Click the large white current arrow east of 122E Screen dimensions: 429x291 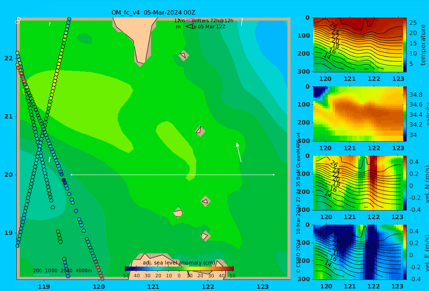[x=239, y=152]
